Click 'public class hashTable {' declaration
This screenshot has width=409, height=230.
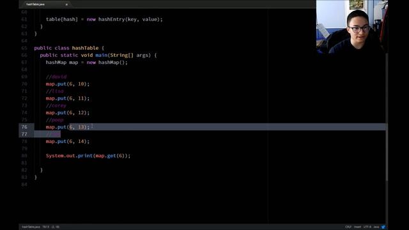[69, 48]
